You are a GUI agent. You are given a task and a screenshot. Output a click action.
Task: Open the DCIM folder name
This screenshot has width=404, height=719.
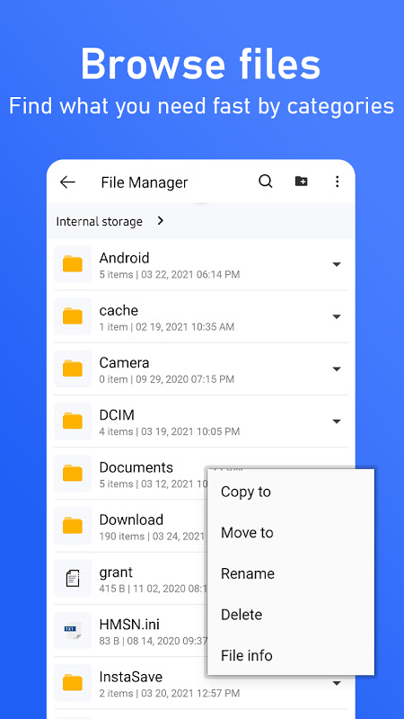coord(117,415)
